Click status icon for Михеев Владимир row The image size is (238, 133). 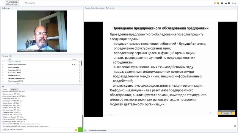pyautogui.click(x=80, y=81)
